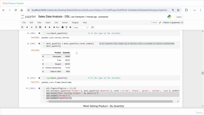Click the 32023 quantity value

pyautogui.click(x=67, y=60)
